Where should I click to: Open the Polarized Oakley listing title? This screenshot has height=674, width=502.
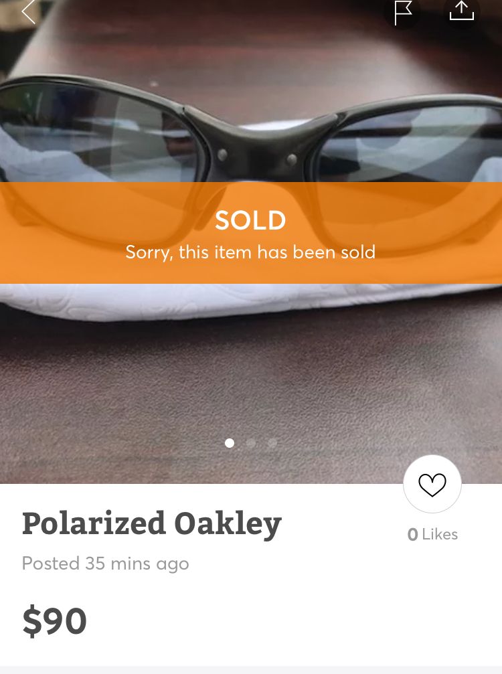pyautogui.click(x=152, y=524)
